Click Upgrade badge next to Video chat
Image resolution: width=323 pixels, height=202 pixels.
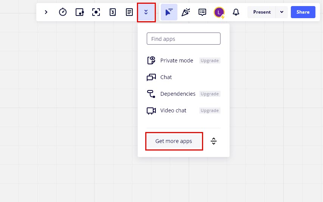210,110
